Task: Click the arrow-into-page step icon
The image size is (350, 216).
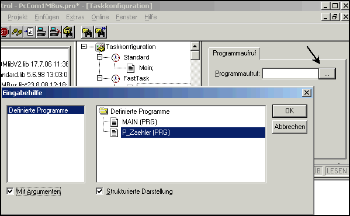Action: 29,32
